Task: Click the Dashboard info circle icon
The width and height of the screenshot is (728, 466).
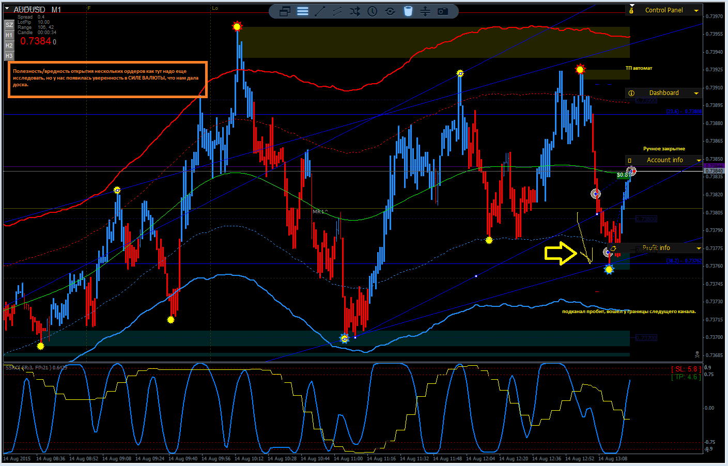Action: coord(631,93)
